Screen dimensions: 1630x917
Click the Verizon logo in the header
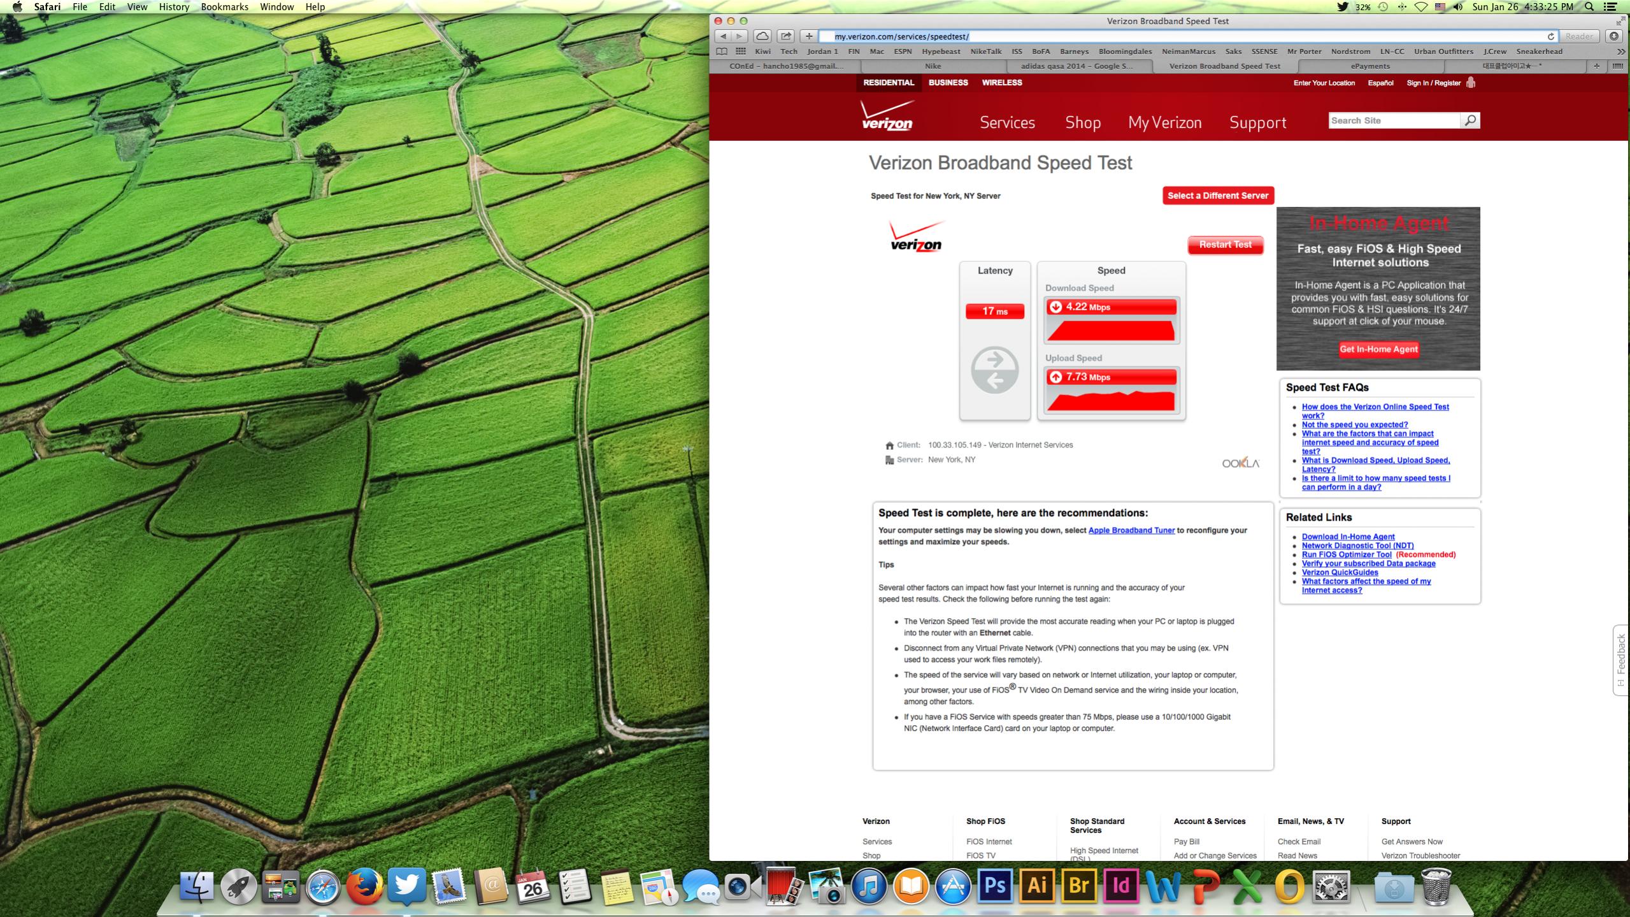tap(887, 115)
